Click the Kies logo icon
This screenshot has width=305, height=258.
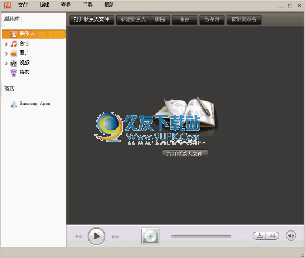click(x=7, y=5)
